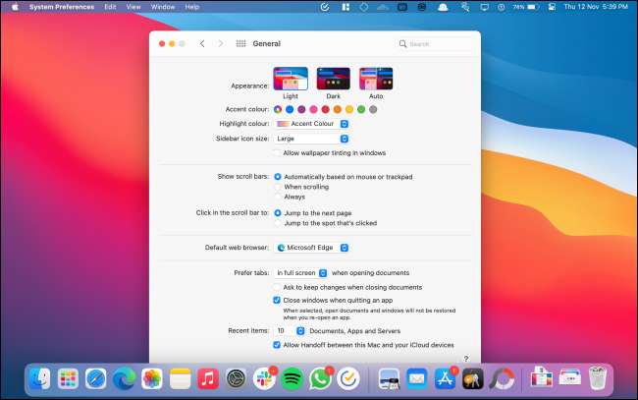Screen dimensions: 638x400
Task: Open Launchpad in the Dock
Action: click(x=68, y=378)
